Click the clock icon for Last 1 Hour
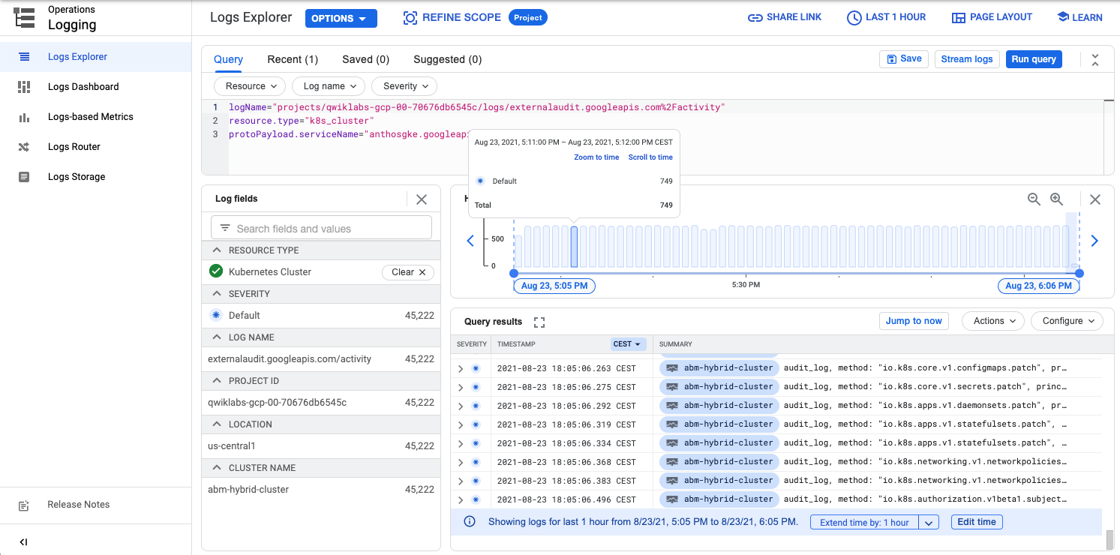The height and width of the screenshot is (555, 1120). click(x=854, y=17)
